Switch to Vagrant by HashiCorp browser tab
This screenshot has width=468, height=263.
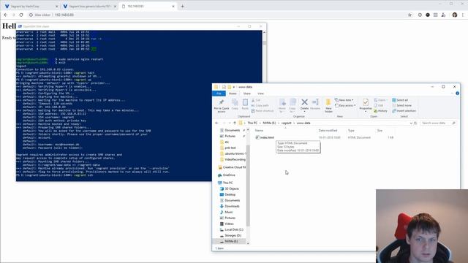pos(30,7)
